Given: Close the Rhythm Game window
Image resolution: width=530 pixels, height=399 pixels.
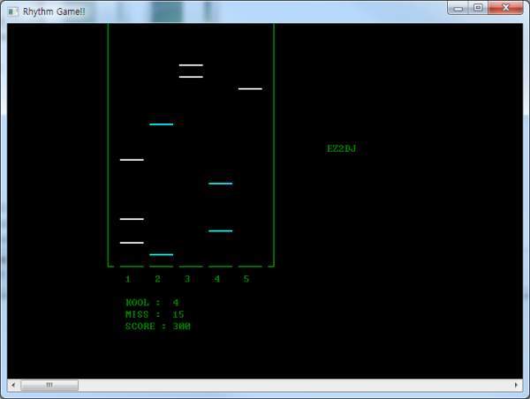Looking at the screenshot, I should click(505, 8).
